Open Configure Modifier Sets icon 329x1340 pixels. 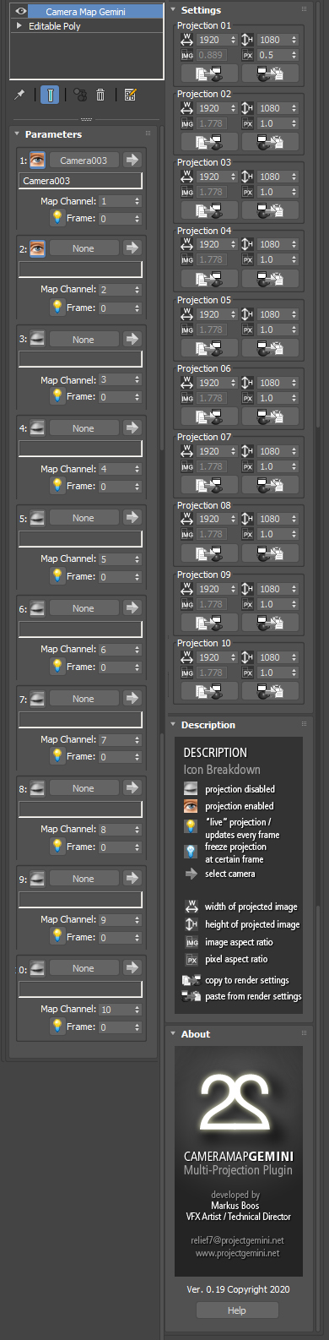click(131, 95)
